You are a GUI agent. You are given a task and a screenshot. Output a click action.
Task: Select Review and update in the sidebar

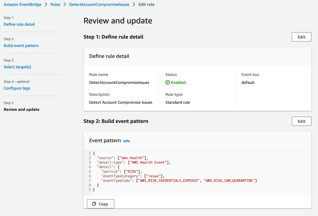(21, 110)
